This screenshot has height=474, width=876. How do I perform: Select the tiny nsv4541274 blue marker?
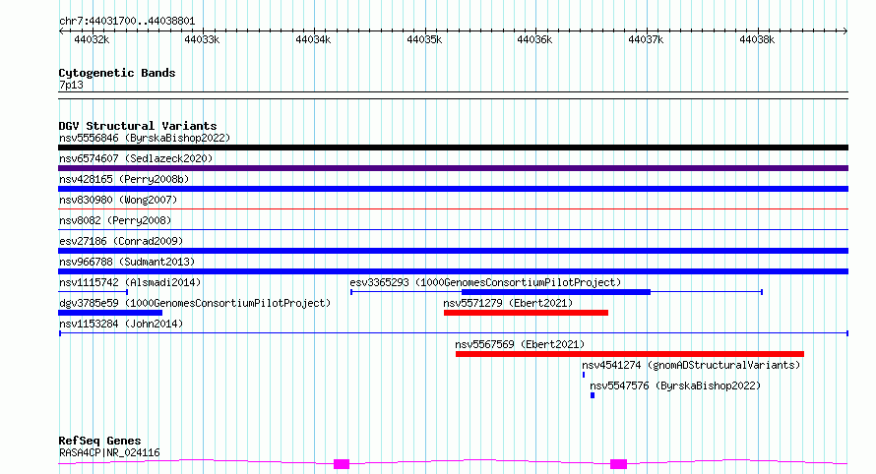click(x=584, y=375)
